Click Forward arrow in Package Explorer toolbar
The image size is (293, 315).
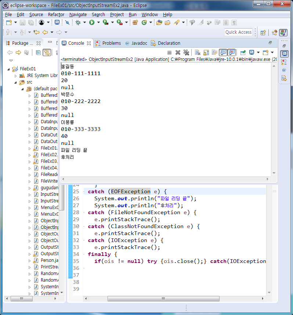pyautogui.click(x=18, y=53)
